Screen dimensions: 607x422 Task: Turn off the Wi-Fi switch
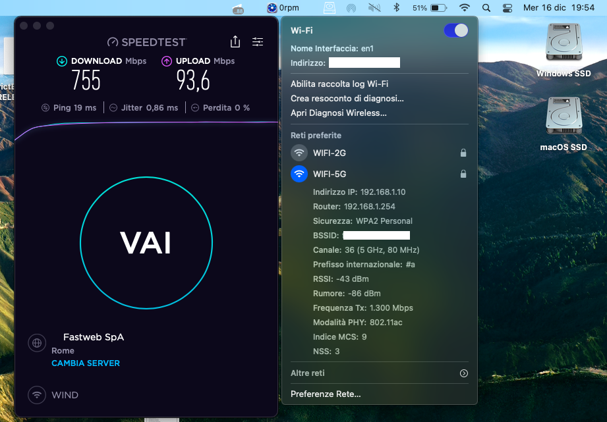[456, 30]
